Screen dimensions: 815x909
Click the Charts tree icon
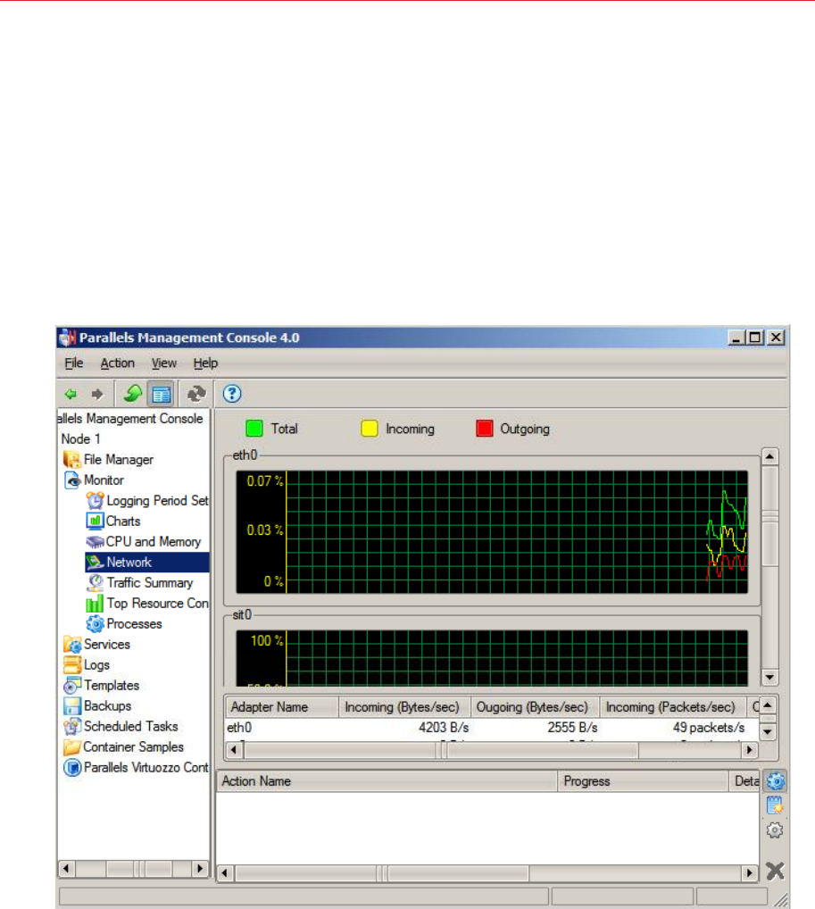point(95,521)
